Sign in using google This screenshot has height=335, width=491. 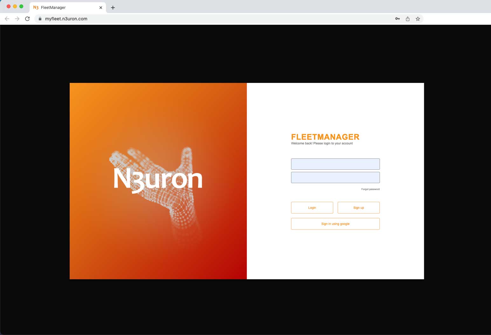pyautogui.click(x=335, y=224)
